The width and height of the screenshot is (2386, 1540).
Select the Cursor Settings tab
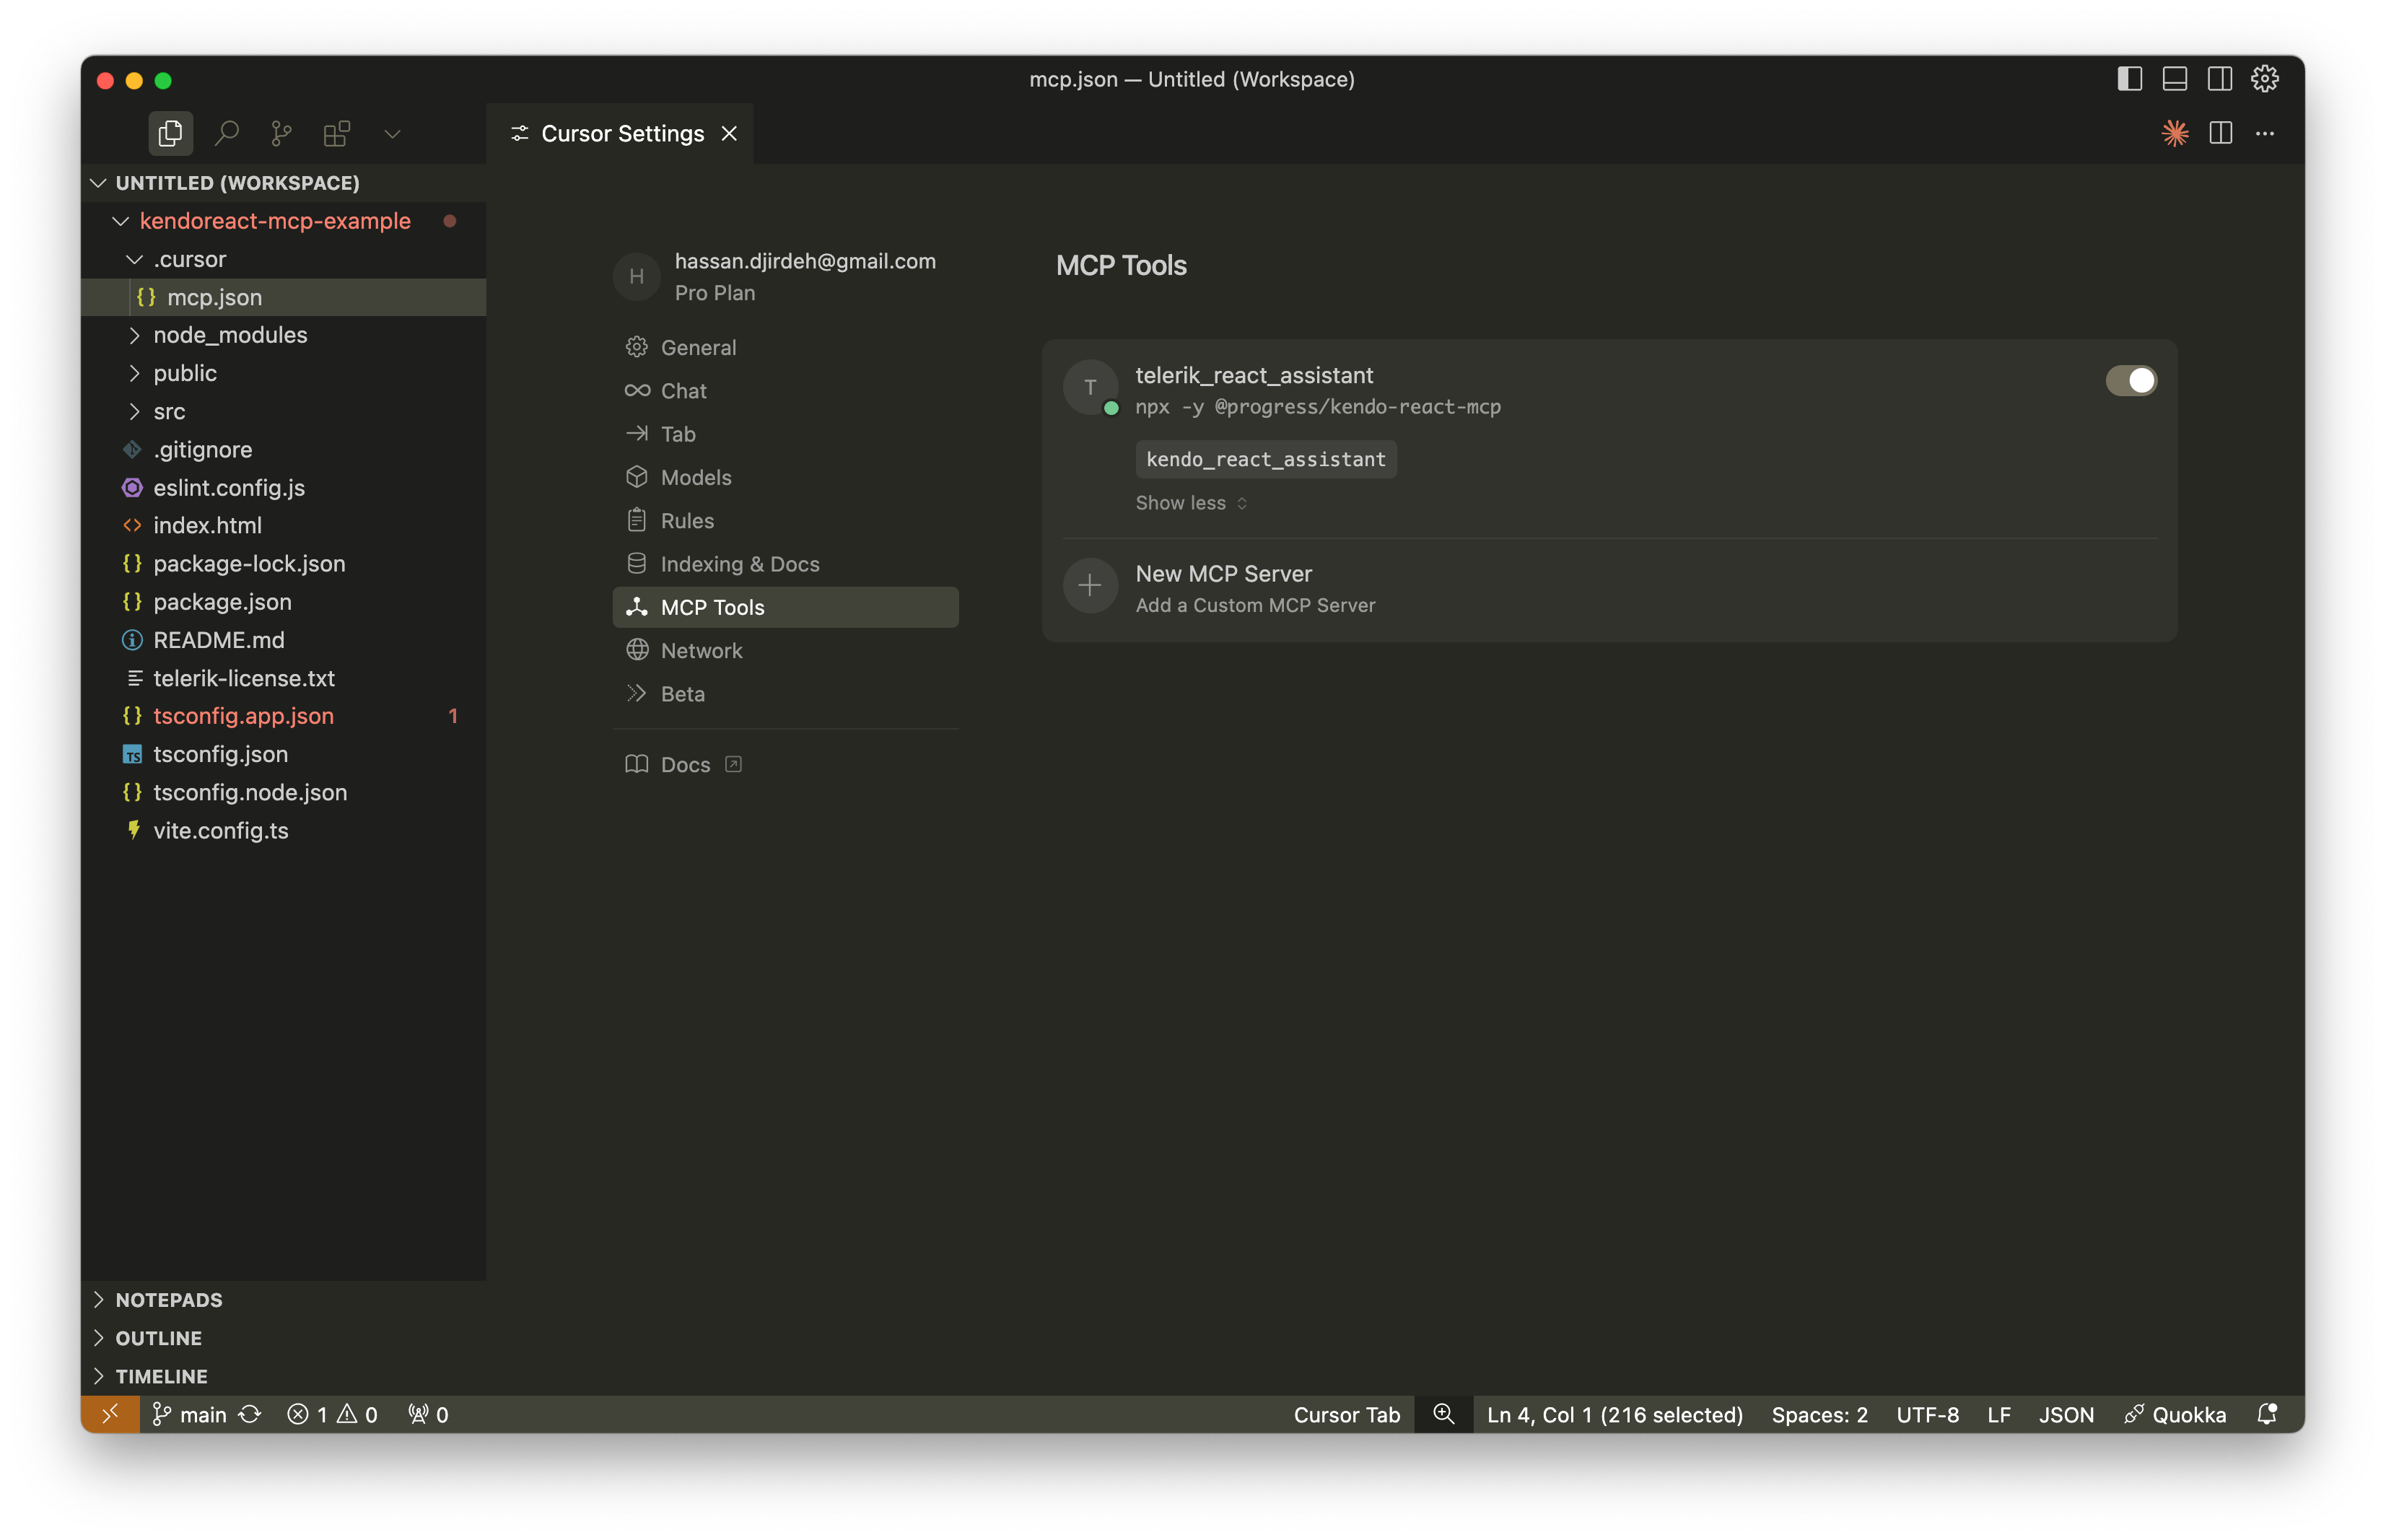pos(620,133)
